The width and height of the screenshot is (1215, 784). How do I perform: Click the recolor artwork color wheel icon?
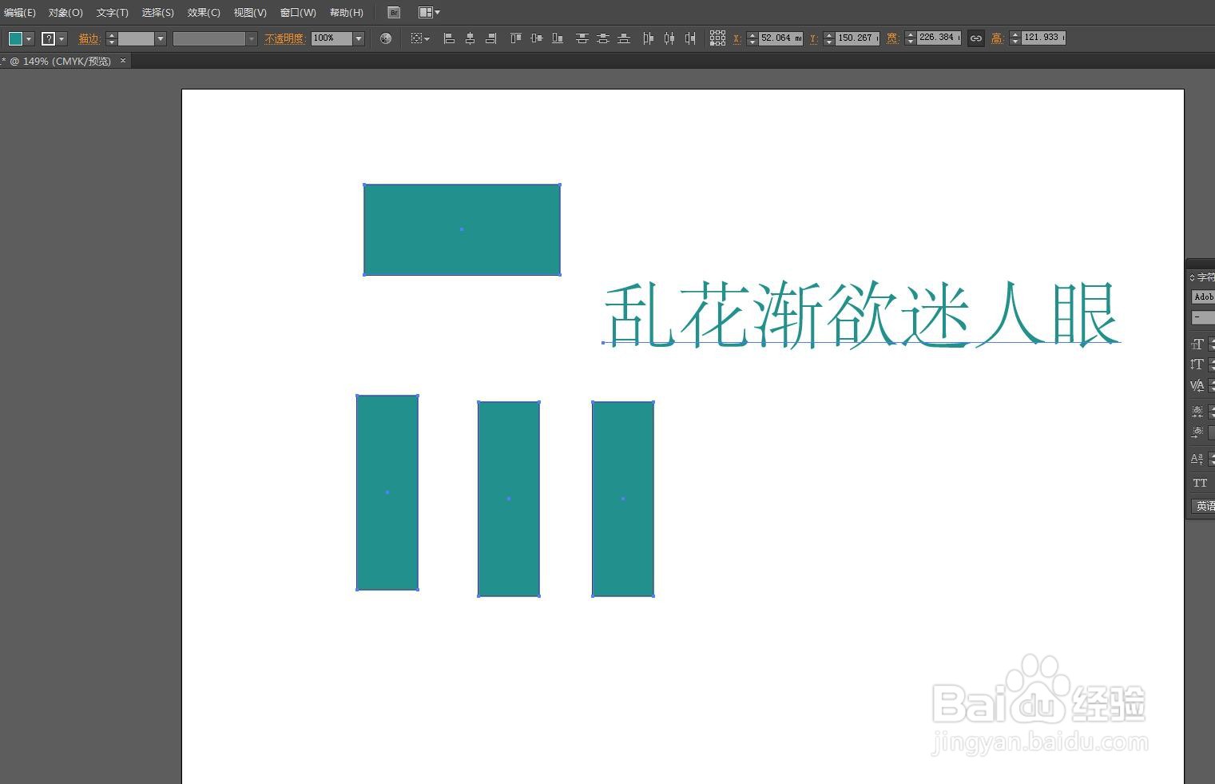pyautogui.click(x=386, y=38)
